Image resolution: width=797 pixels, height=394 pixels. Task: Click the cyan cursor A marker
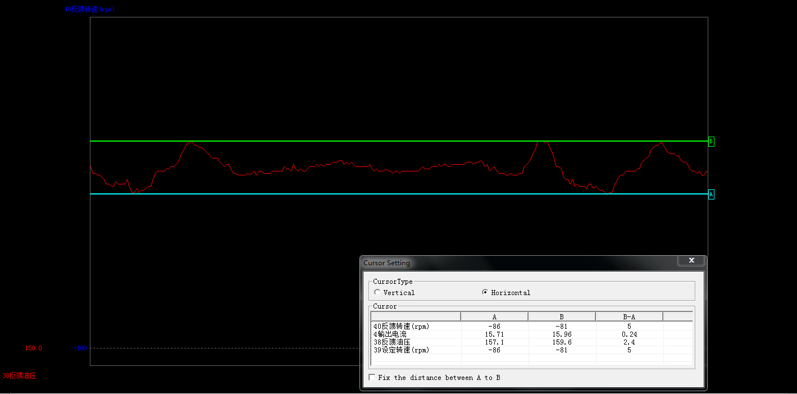tap(711, 194)
